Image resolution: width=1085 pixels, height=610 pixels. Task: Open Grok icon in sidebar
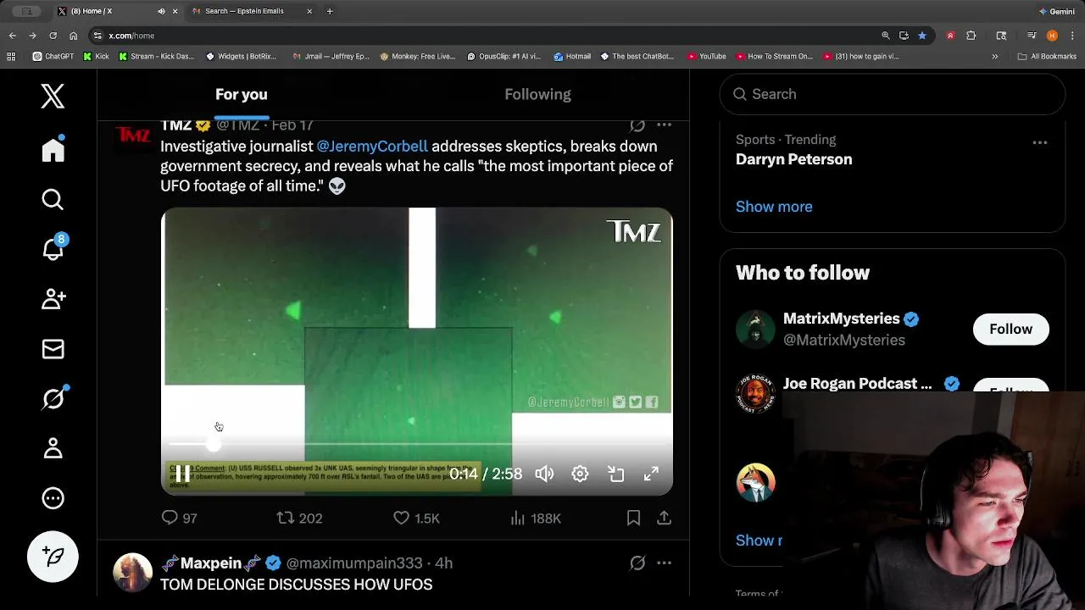[53, 397]
